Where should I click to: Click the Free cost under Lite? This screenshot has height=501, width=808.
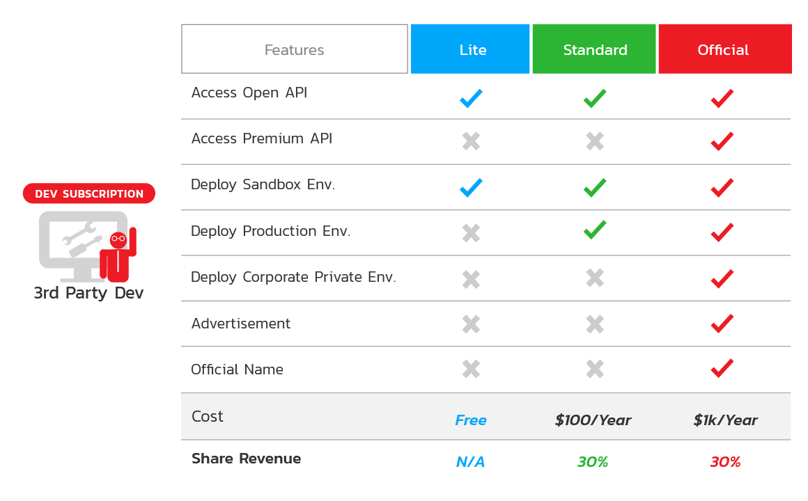470,420
